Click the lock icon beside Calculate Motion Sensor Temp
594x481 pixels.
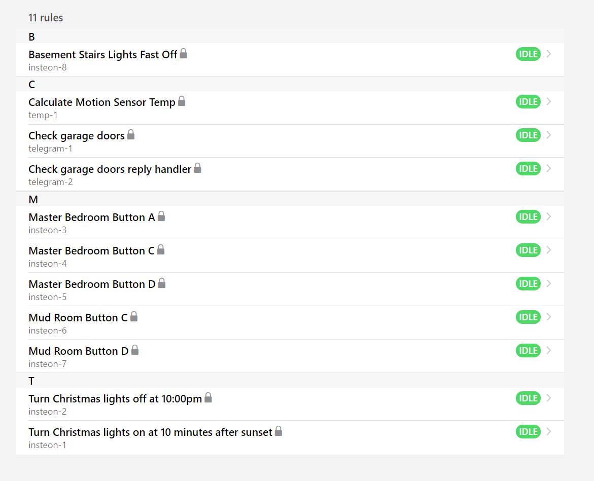point(181,101)
